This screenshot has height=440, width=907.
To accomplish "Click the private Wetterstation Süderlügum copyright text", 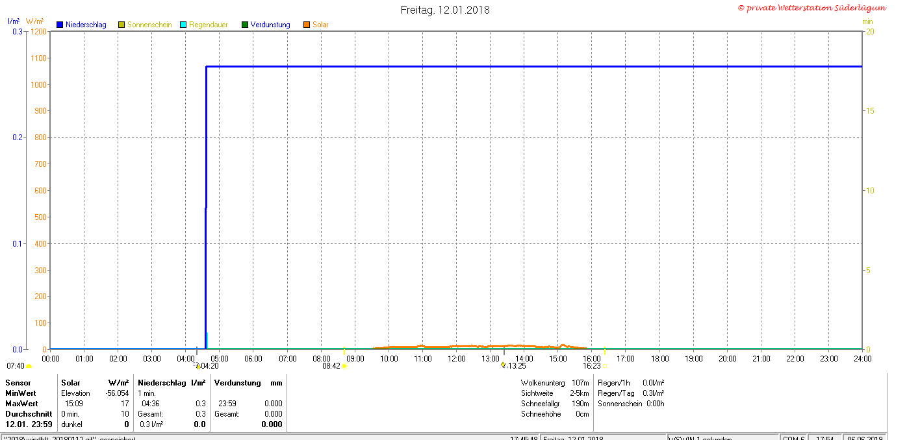I will pyautogui.click(x=811, y=8).
